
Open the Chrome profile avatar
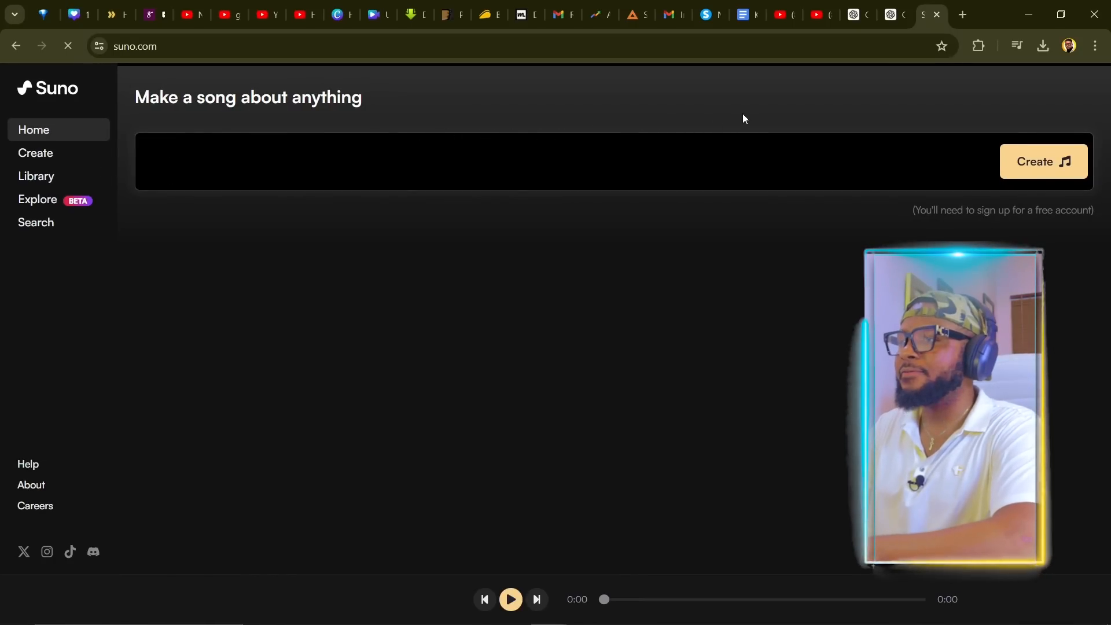click(1069, 46)
